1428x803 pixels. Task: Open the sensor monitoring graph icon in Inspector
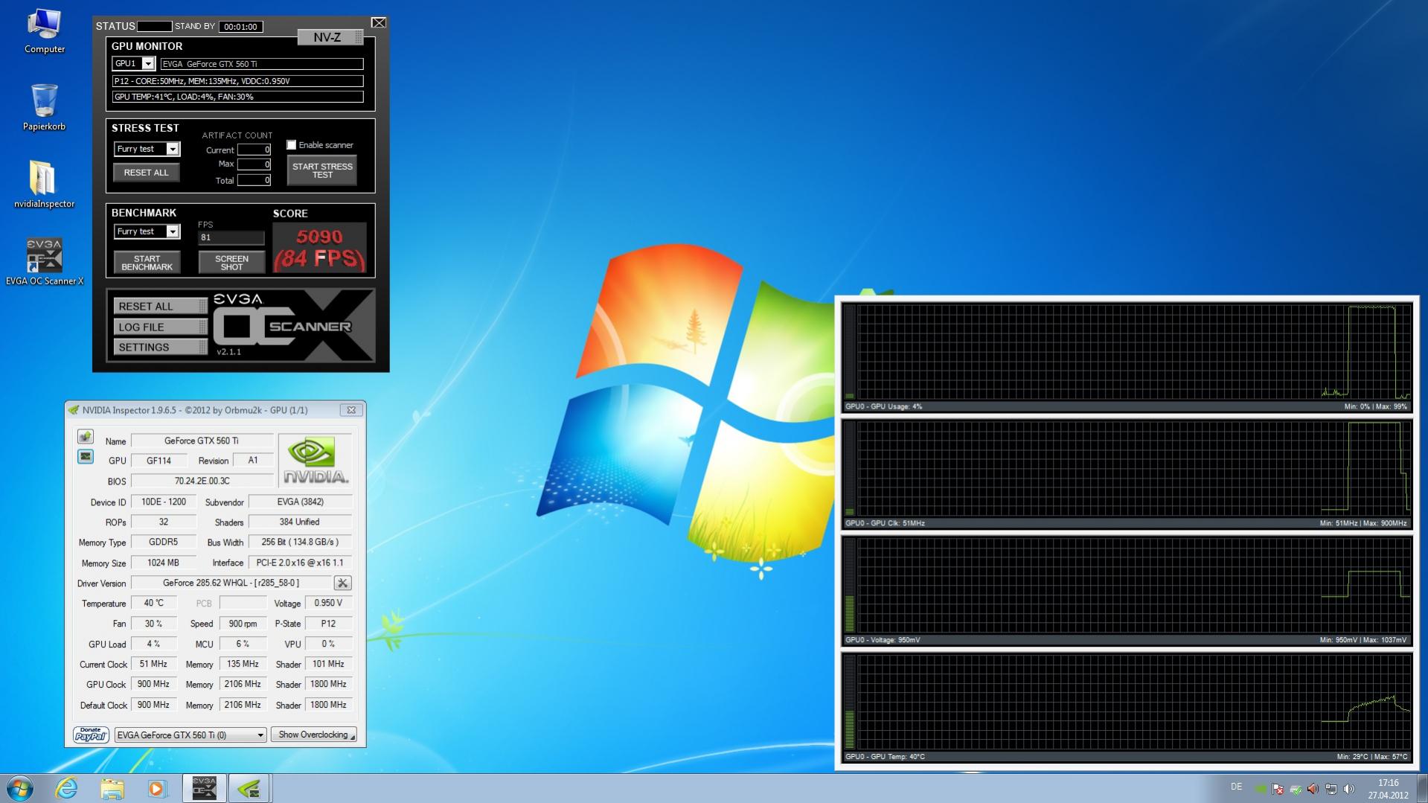86,456
